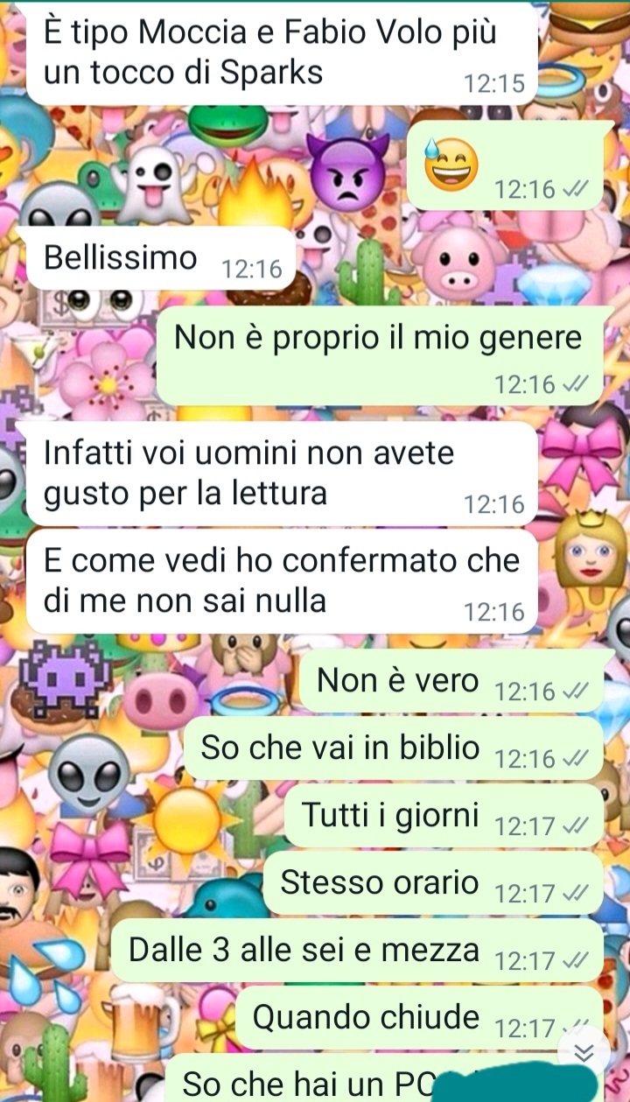Screen dimensions: 630x1102
Task: Tap read checkmarks on the emoji message
Action: pyautogui.click(x=574, y=189)
